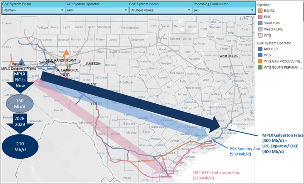Click the Tarrant county label
The image size is (304, 184).
(175, 39)
